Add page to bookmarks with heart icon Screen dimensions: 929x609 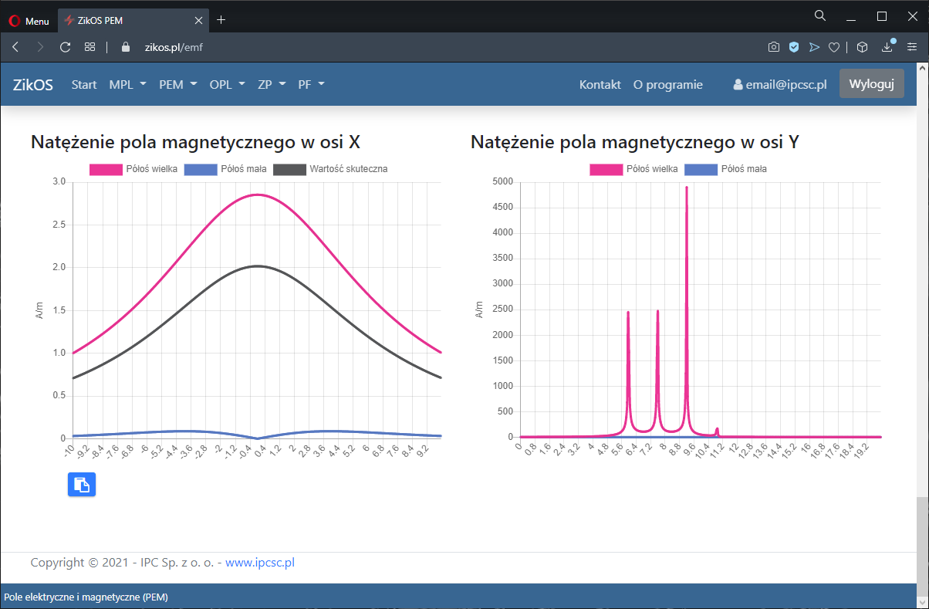coord(833,47)
